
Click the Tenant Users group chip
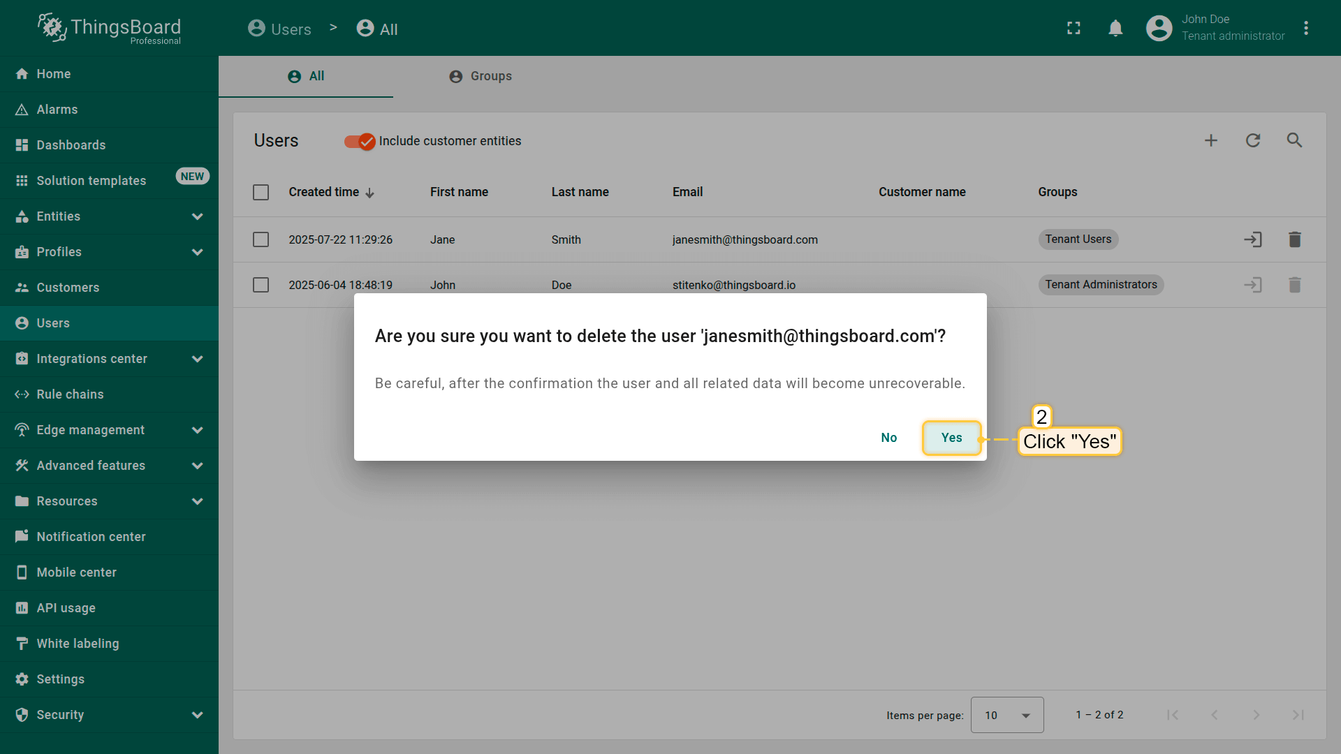1078,239
